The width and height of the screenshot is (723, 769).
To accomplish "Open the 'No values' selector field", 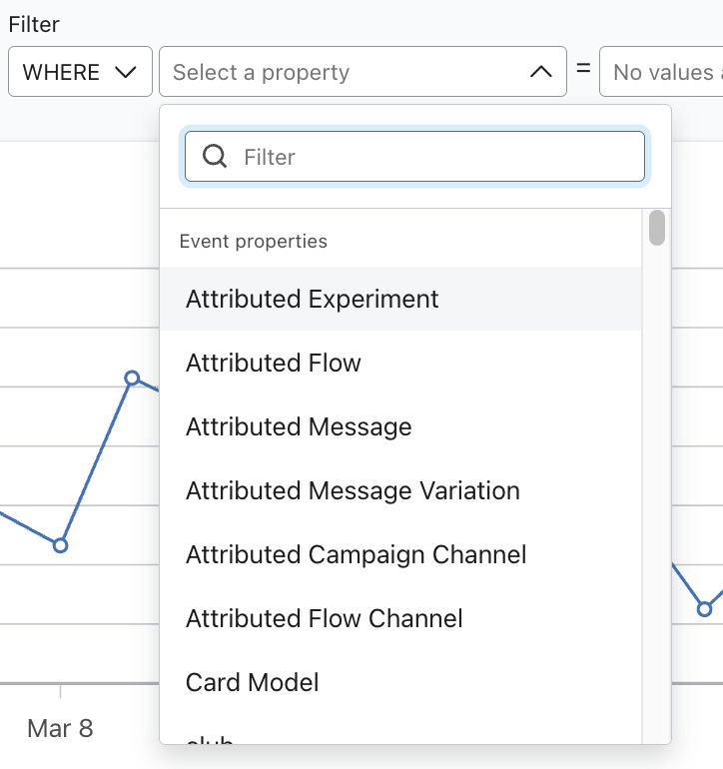I will click(661, 72).
